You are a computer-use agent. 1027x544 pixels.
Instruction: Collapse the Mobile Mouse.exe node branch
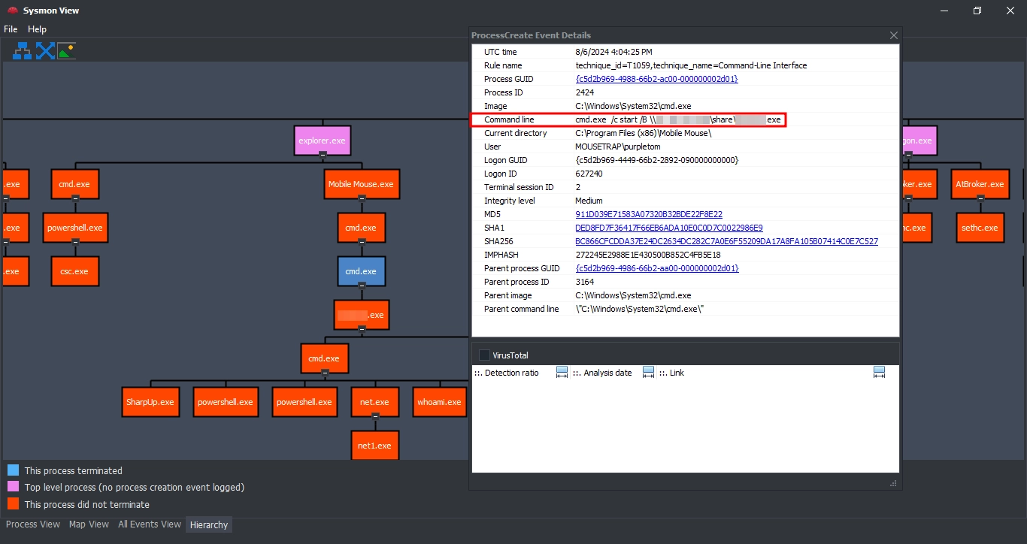pos(361,198)
